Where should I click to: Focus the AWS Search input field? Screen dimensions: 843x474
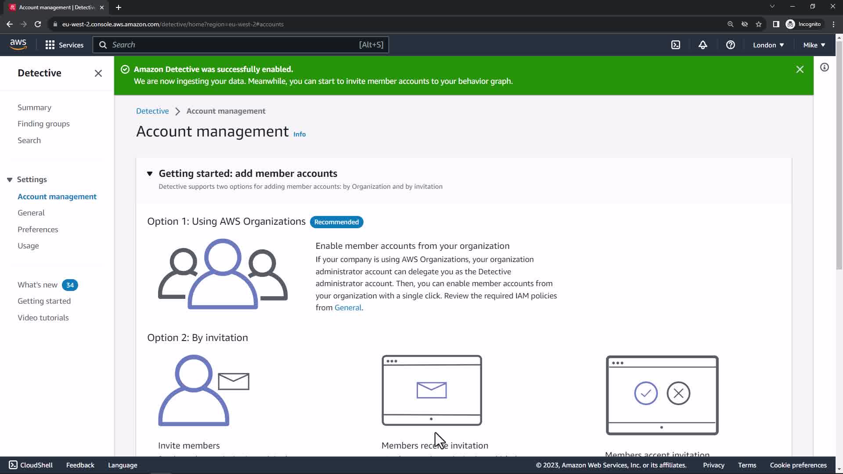[233, 45]
